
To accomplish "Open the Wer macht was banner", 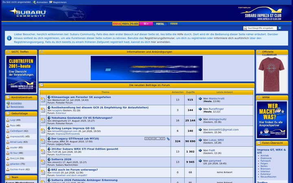I will (x=272, y=120).
